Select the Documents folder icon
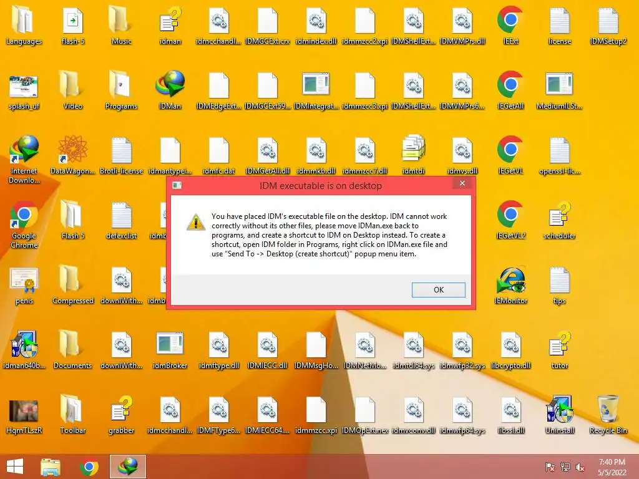 72,344
